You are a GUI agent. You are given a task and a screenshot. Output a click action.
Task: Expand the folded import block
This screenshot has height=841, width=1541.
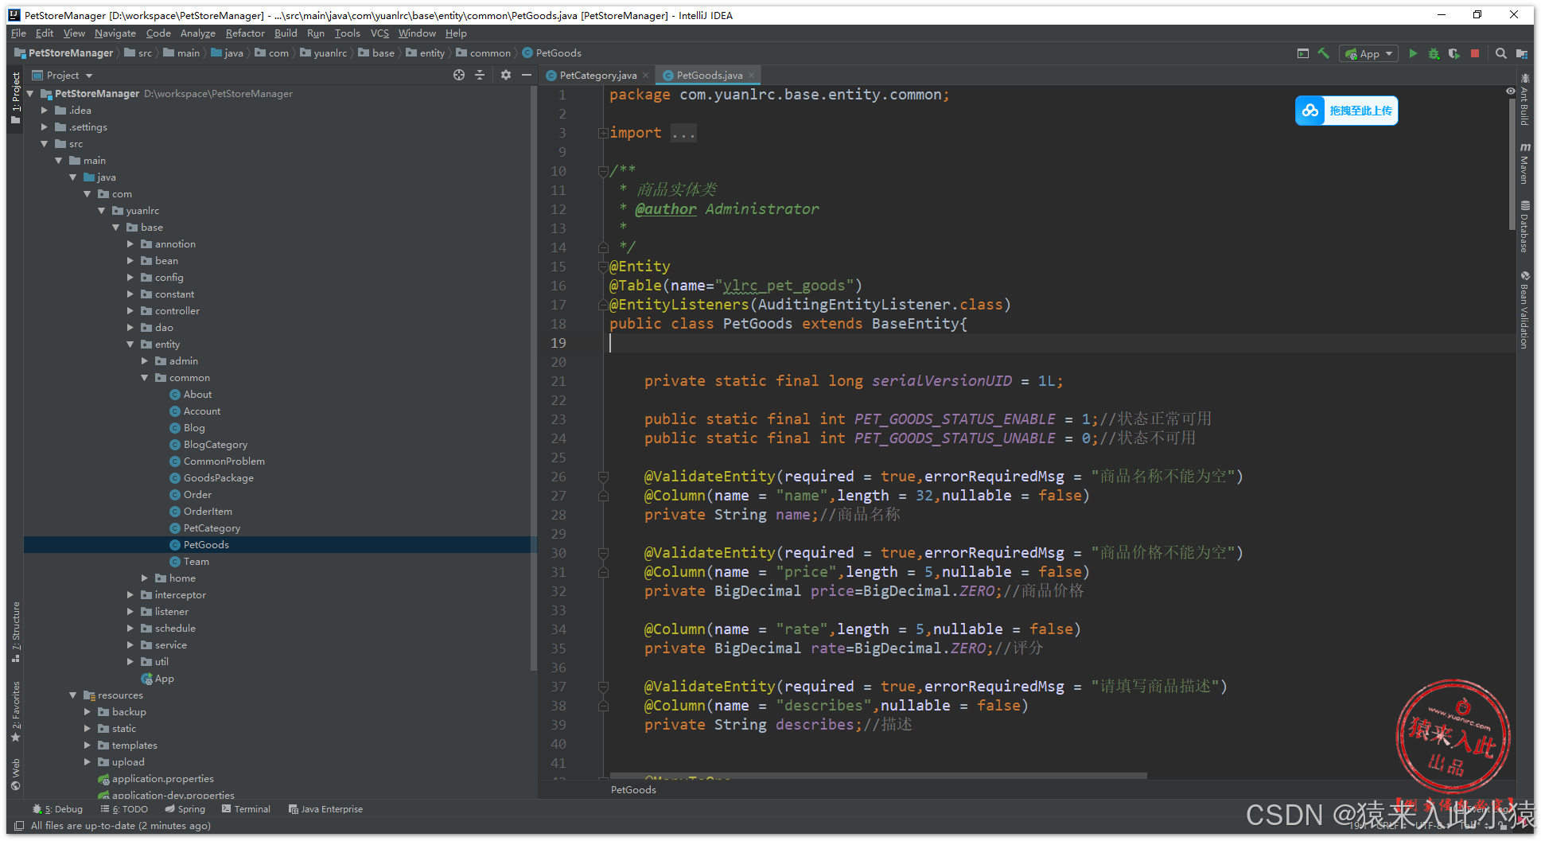pos(603,133)
